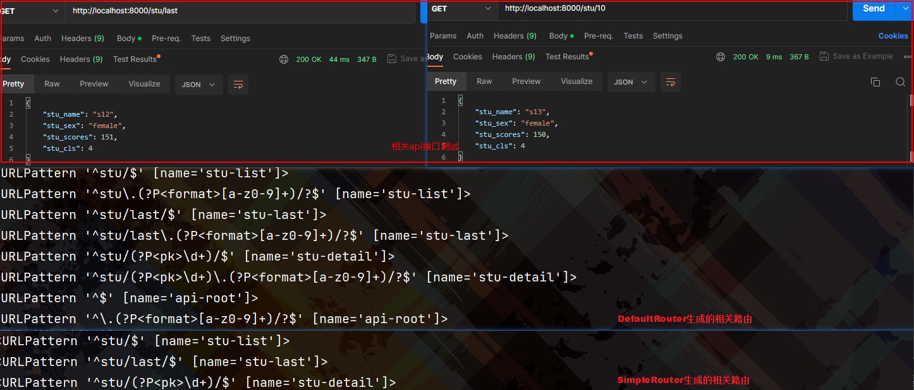Open the GET method dropdown for the stu/10 request
This screenshot has height=390, width=914.
pos(462,9)
